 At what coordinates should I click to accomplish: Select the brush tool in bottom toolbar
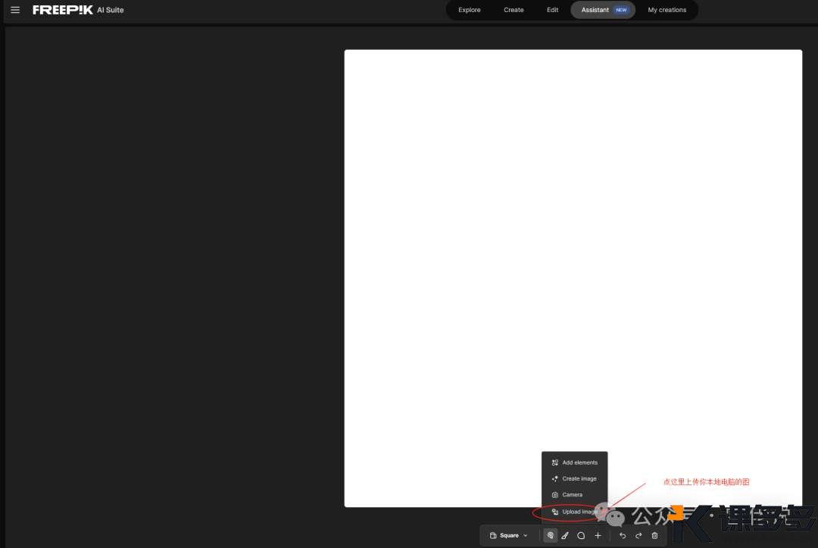point(565,535)
